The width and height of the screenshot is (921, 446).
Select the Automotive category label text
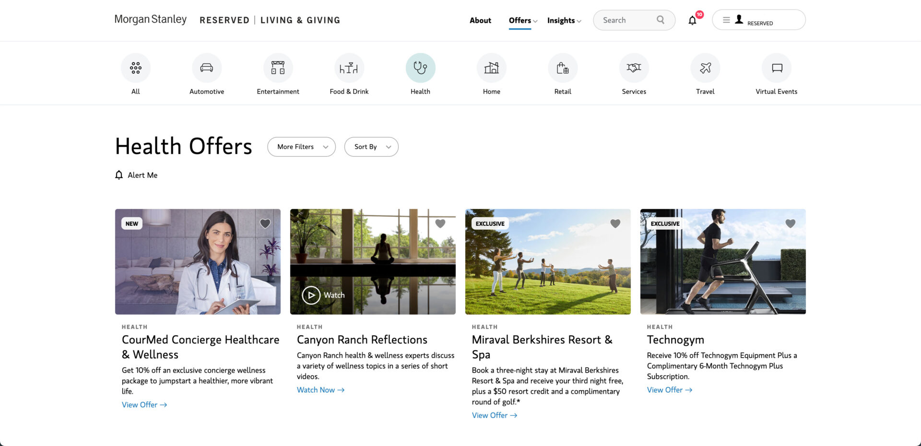pyautogui.click(x=207, y=92)
